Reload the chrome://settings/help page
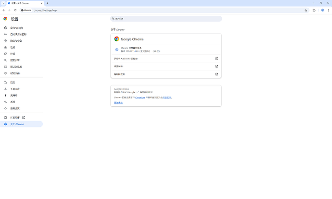The height and width of the screenshot is (199, 332). (x=15, y=10)
